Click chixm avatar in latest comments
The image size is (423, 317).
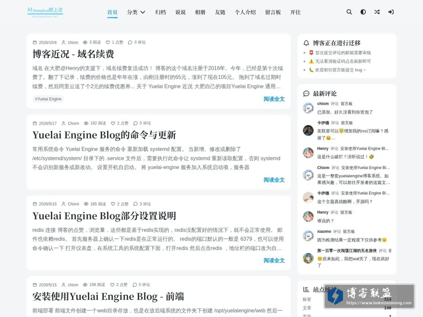(x=308, y=108)
